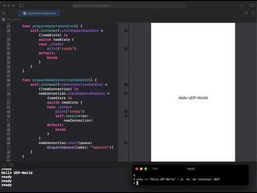Click the "-bash" title of the Terminal window

pyautogui.click(x=191, y=169)
